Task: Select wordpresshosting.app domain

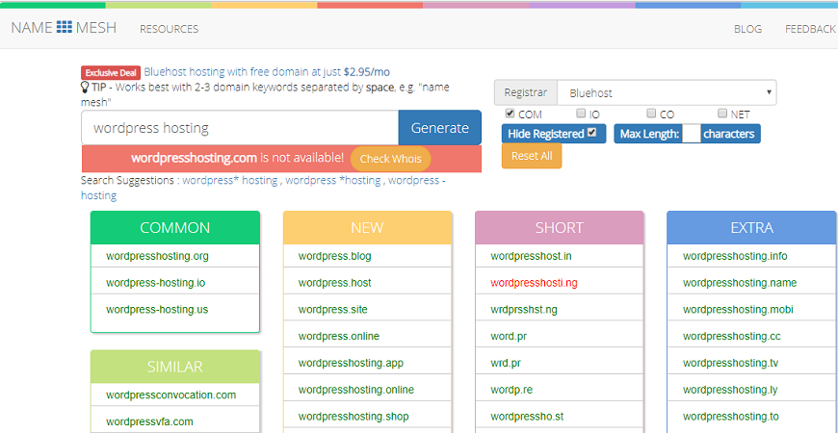Action: [x=351, y=363]
